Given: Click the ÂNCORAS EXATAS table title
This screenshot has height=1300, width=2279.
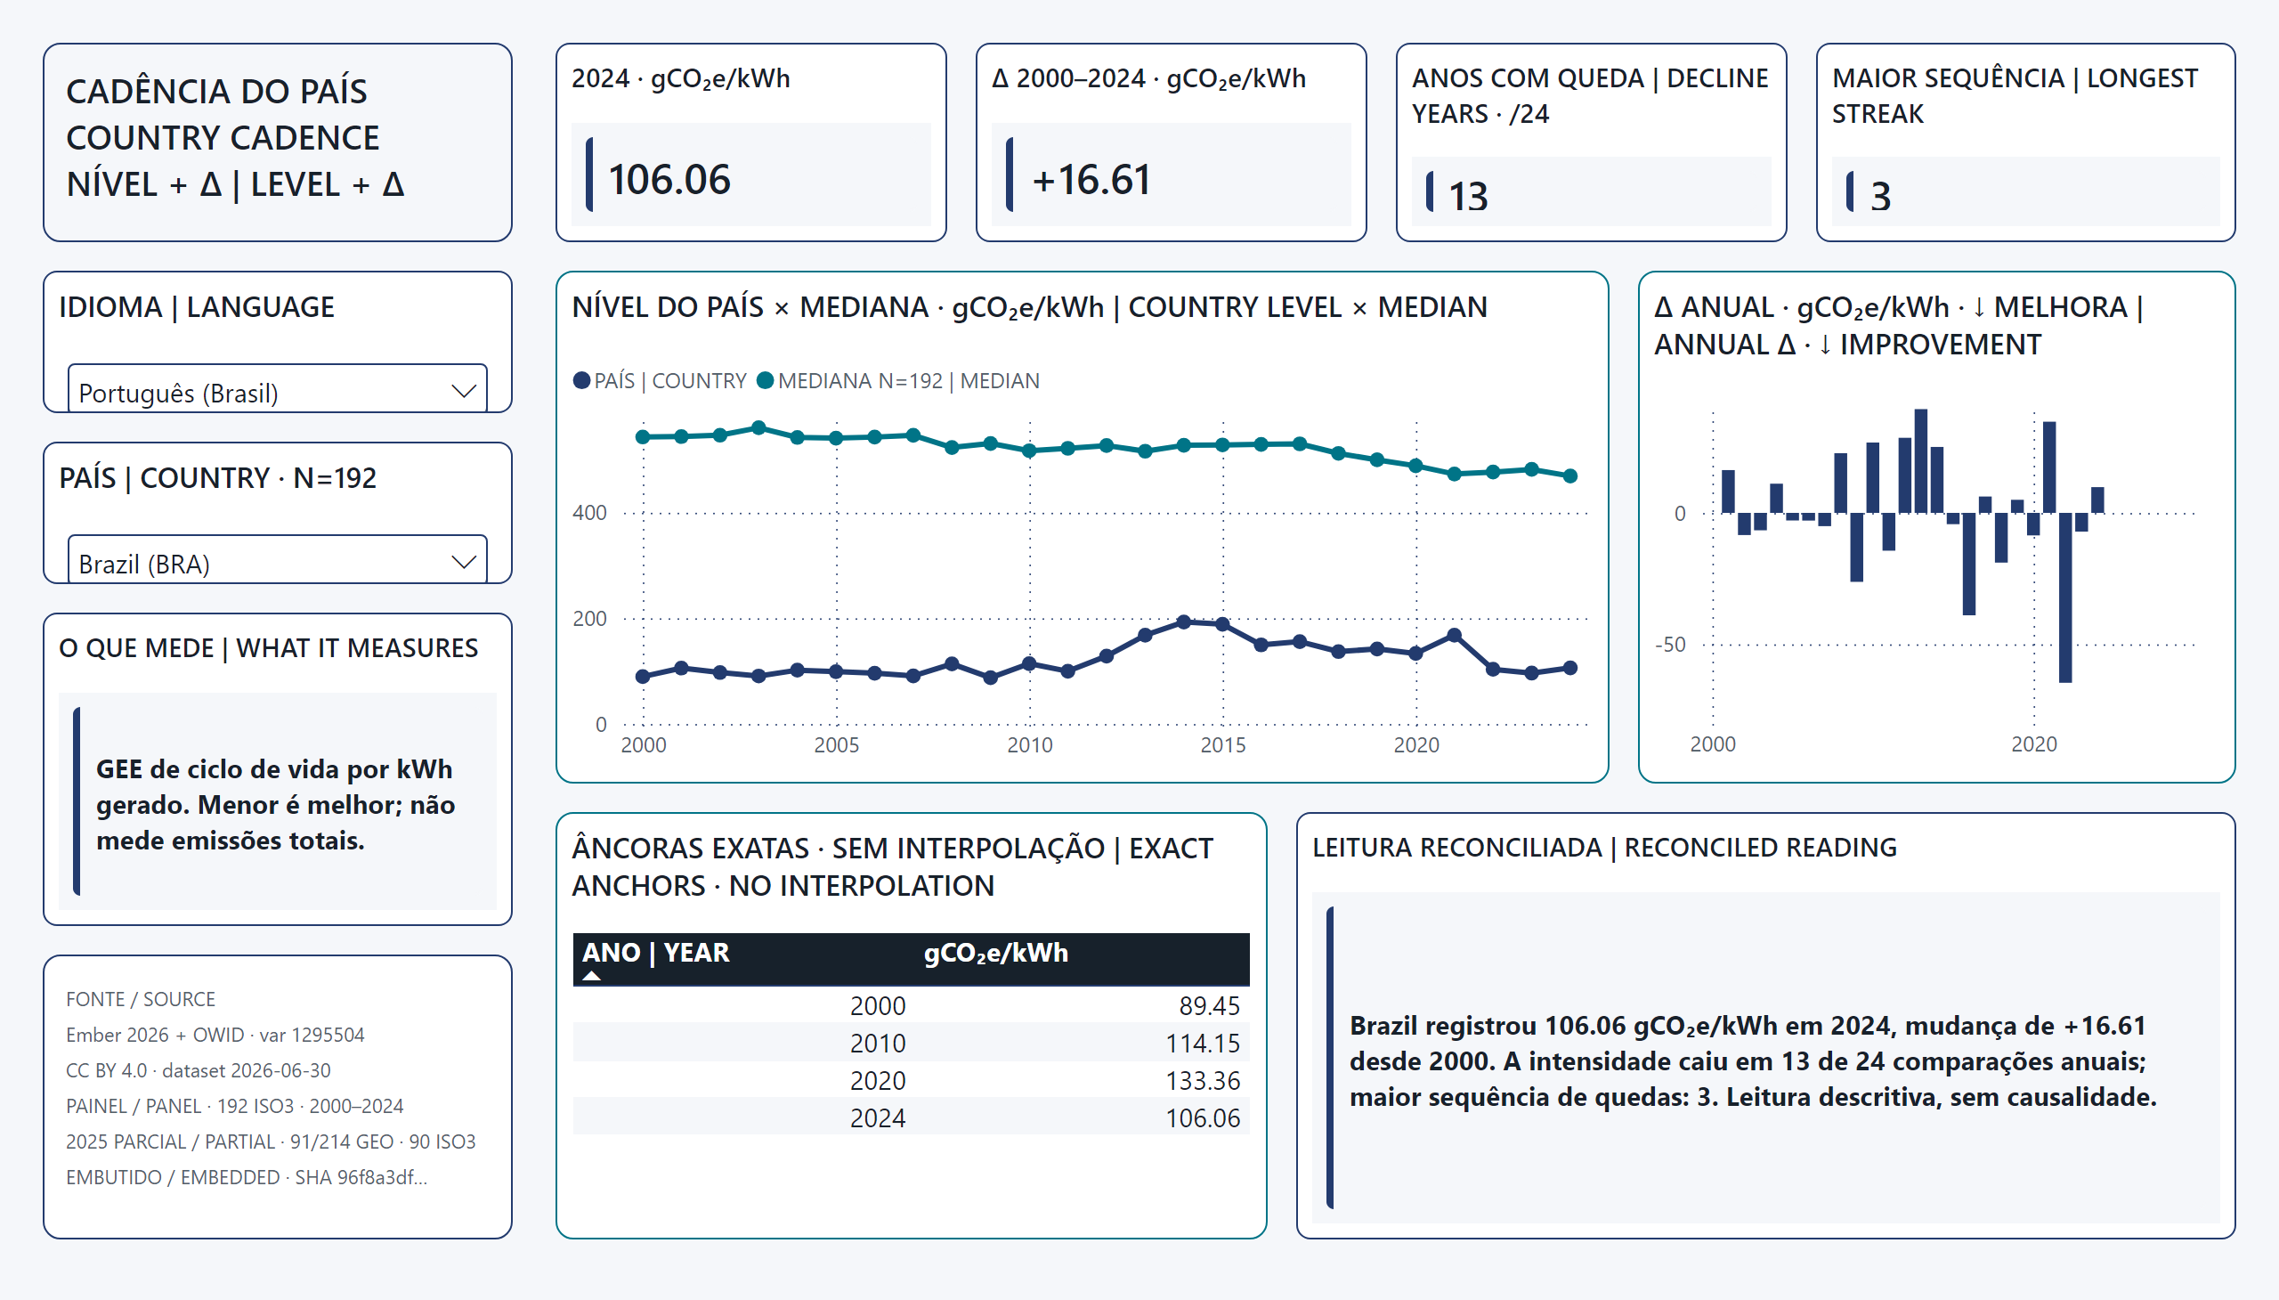Looking at the screenshot, I should (893, 867).
